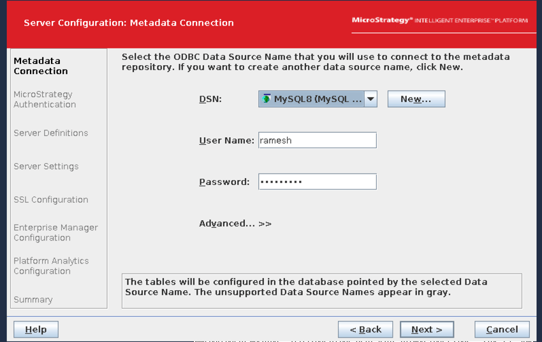This screenshot has width=542, height=342.
Task: Open Enterprise Manager Configuration step
Action: tap(55, 232)
